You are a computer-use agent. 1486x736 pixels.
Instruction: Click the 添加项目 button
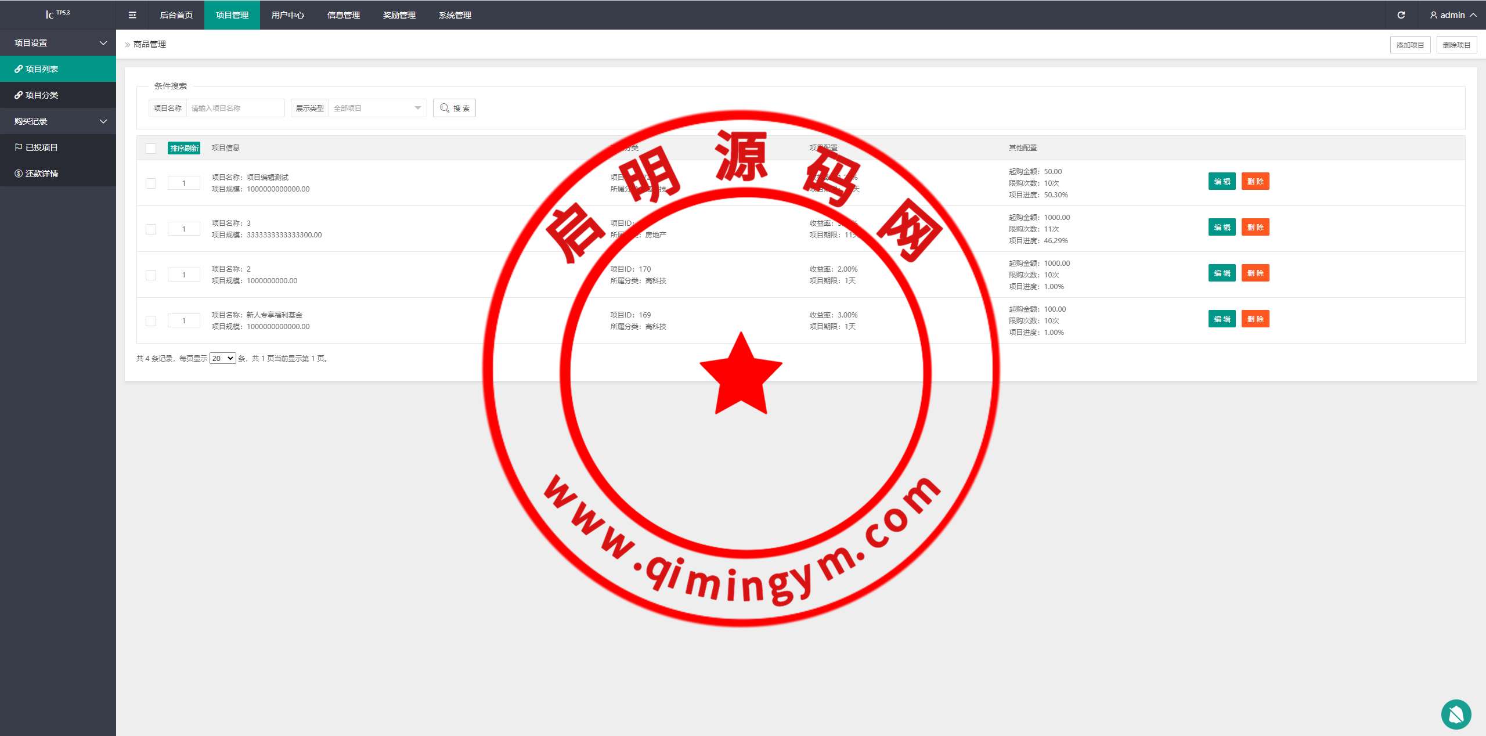coord(1409,45)
